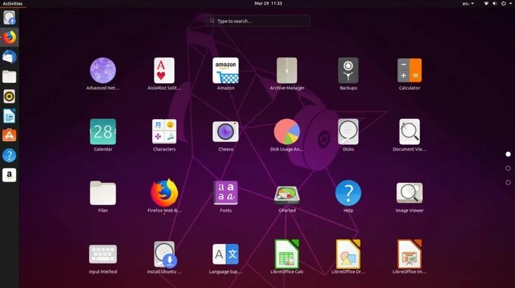The width and height of the screenshot is (515, 288).
Task: Launch the Characters app
Action: pyautogui.click(x=164, y=132)
